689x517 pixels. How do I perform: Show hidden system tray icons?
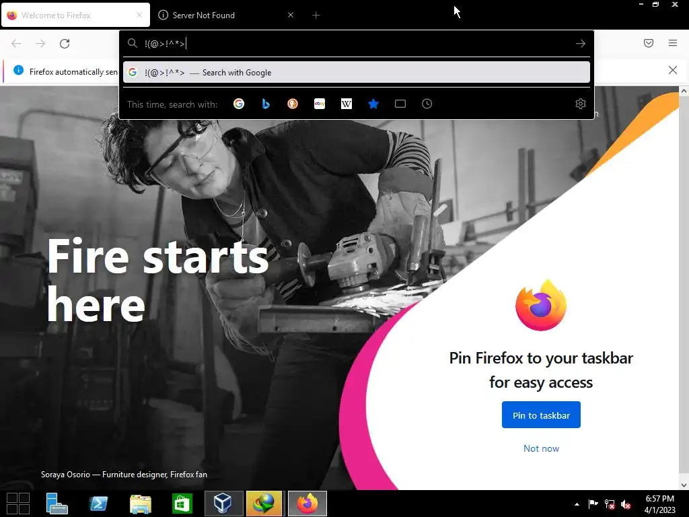tap(577, 504)
